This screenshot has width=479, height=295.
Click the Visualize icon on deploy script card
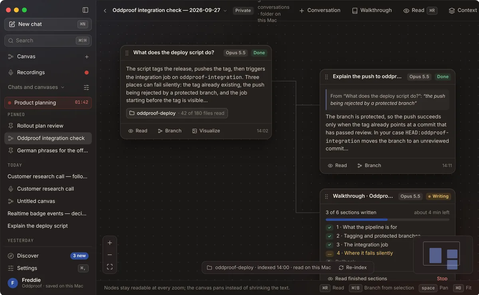tap(194, 131)
